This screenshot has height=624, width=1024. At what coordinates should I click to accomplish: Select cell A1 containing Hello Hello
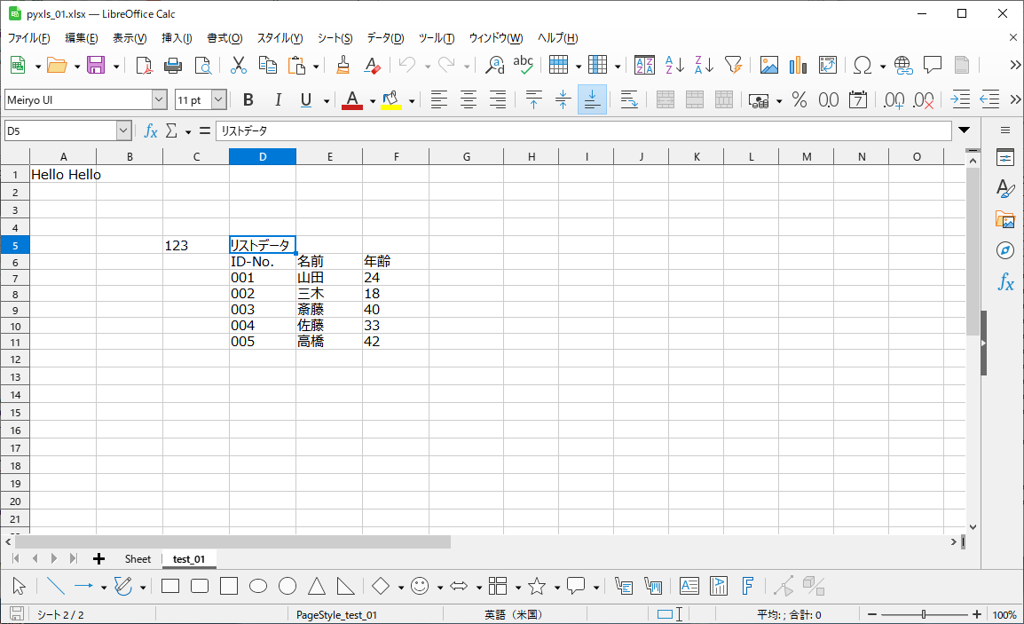63,175
